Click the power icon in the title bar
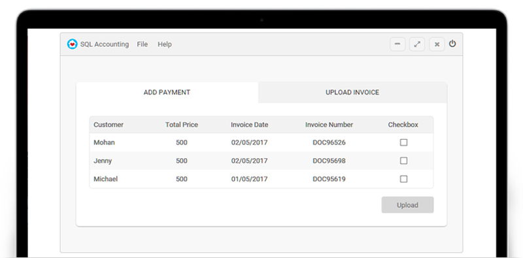Image resolution: width=523 pixels, height=258 pixels. pos(452,44)
